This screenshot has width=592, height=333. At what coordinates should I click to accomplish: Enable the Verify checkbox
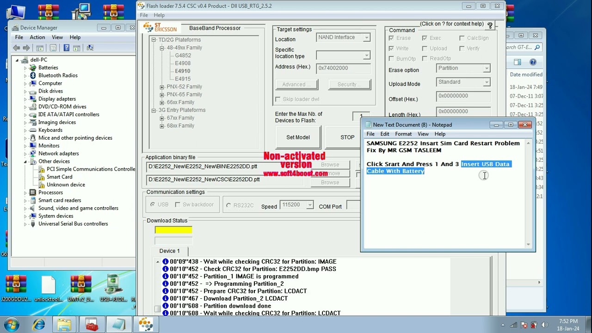click(x=462, y=48)
